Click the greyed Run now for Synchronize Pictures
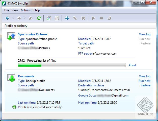158x121 pixels. coord(145,39)
